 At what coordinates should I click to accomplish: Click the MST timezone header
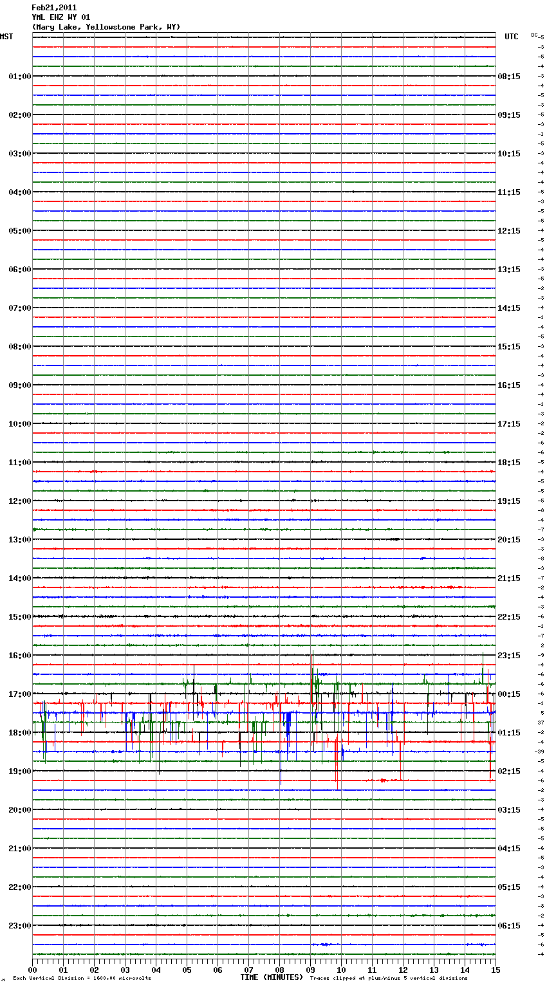point(6,37)
